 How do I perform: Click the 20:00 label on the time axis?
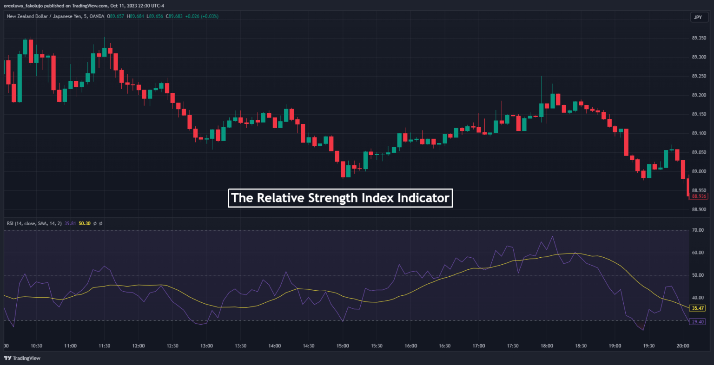tap(683, 345)
